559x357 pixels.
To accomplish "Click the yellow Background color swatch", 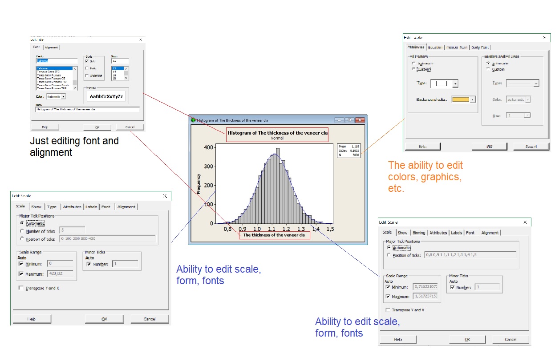I will coord(460,99).
